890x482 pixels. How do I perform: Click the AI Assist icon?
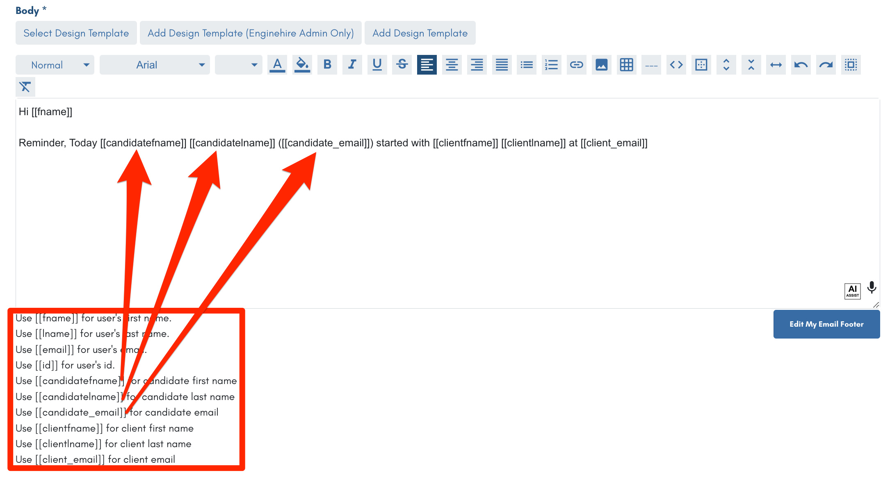[x=852, y=290]
